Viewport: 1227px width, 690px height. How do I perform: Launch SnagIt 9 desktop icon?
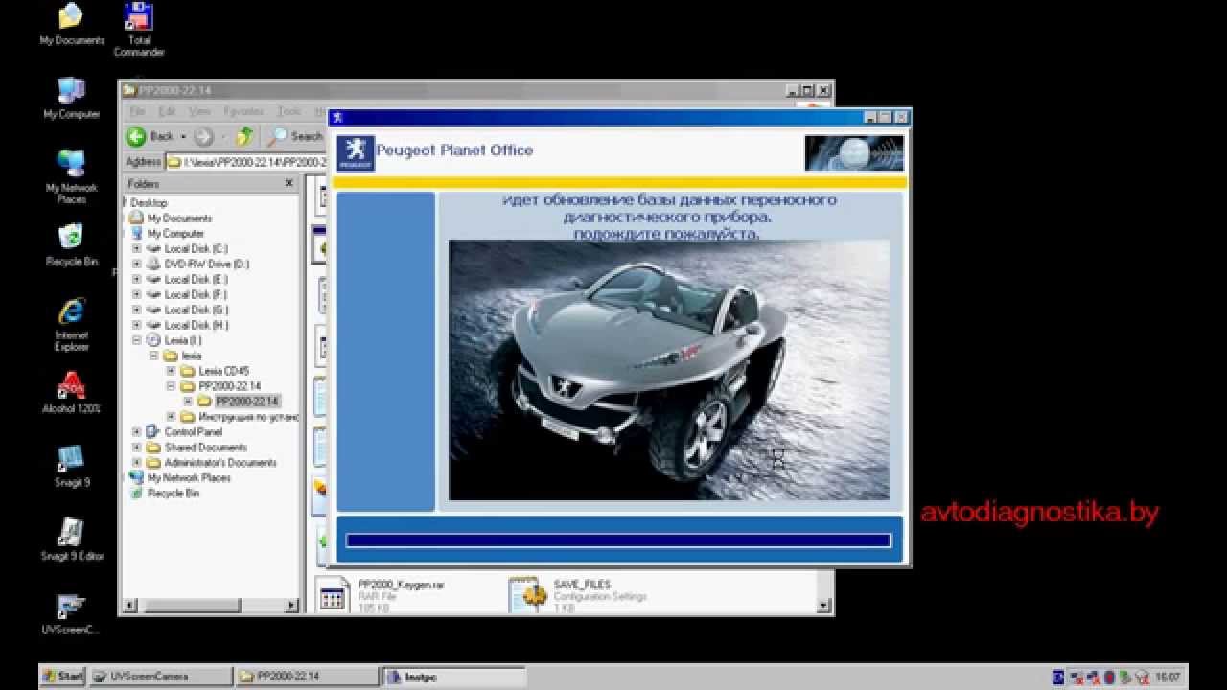71,467
